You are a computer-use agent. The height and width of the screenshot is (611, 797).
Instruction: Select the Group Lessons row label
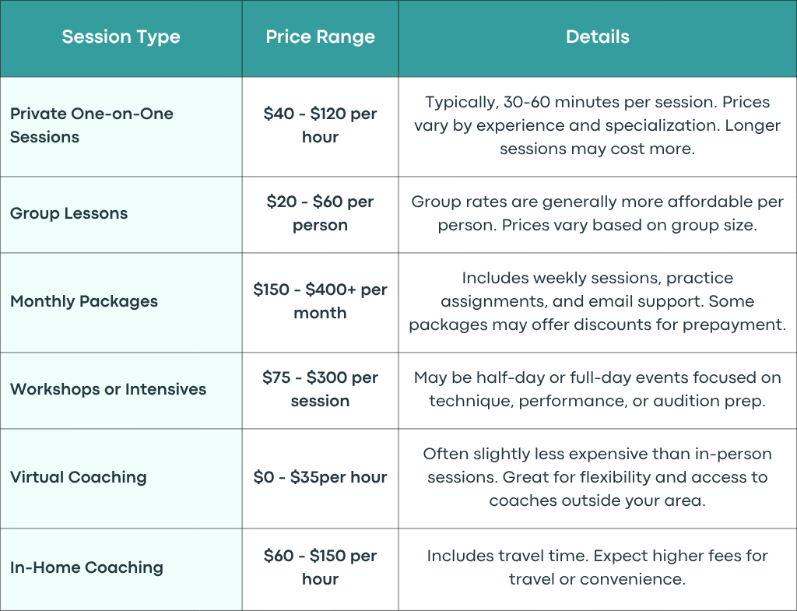68,213
